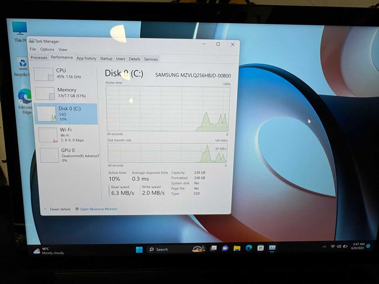Image resolution: width=379 pixels, height=284 pixels.
Task: Click the Disk 0 (C:) heading
Action: point(124,73)
